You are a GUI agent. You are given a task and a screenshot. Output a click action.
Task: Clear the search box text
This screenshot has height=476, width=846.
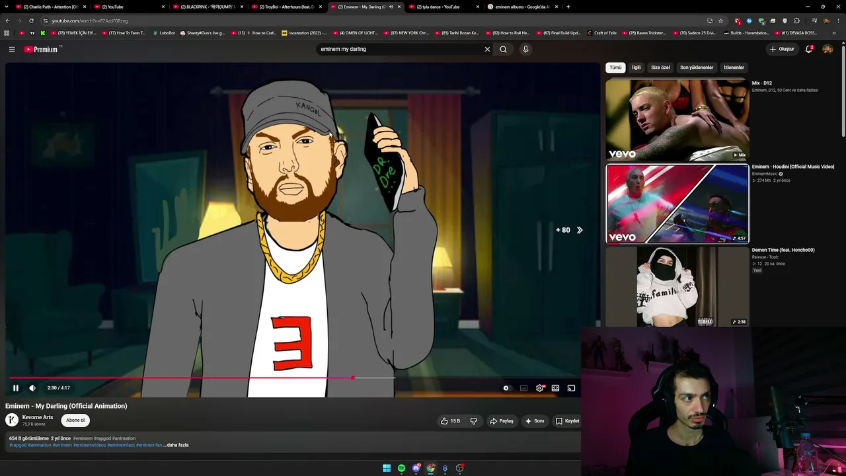[487, 49]
